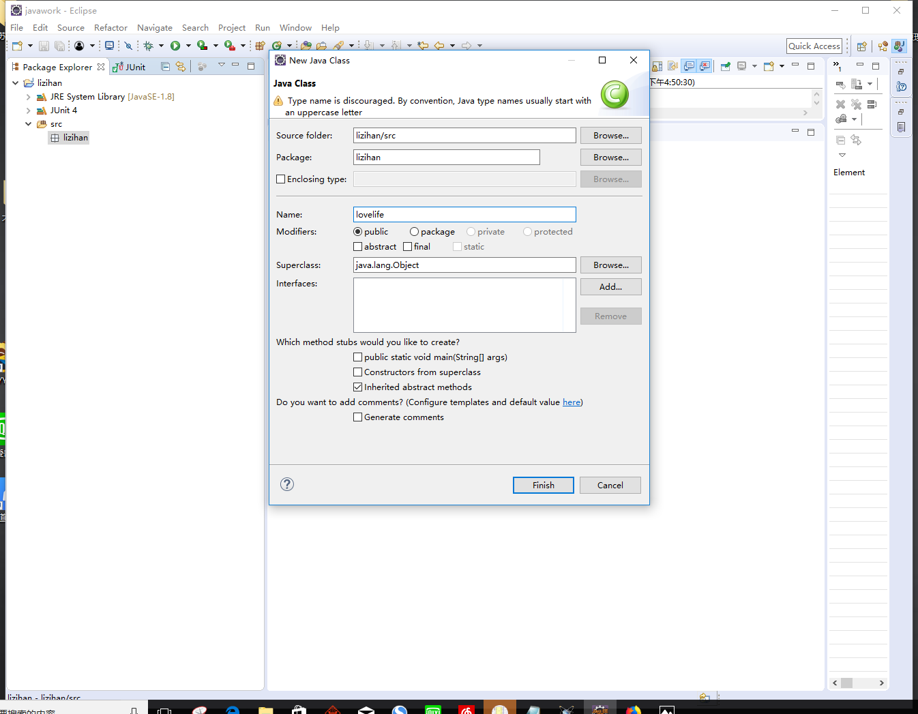Collapse the lizihan project tree node
This screenshot has height=714, width=918.
click(x=16, y=83)
